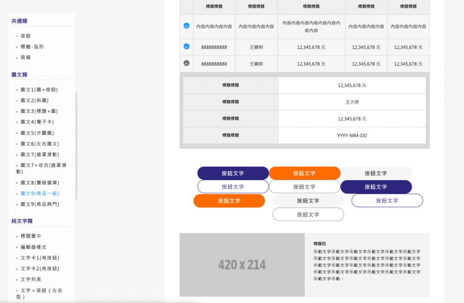The image size is (464, 303).
Task: Click orange 按鈕文字 between dark blue and gray buttons
Action: [x=304, y=173]
